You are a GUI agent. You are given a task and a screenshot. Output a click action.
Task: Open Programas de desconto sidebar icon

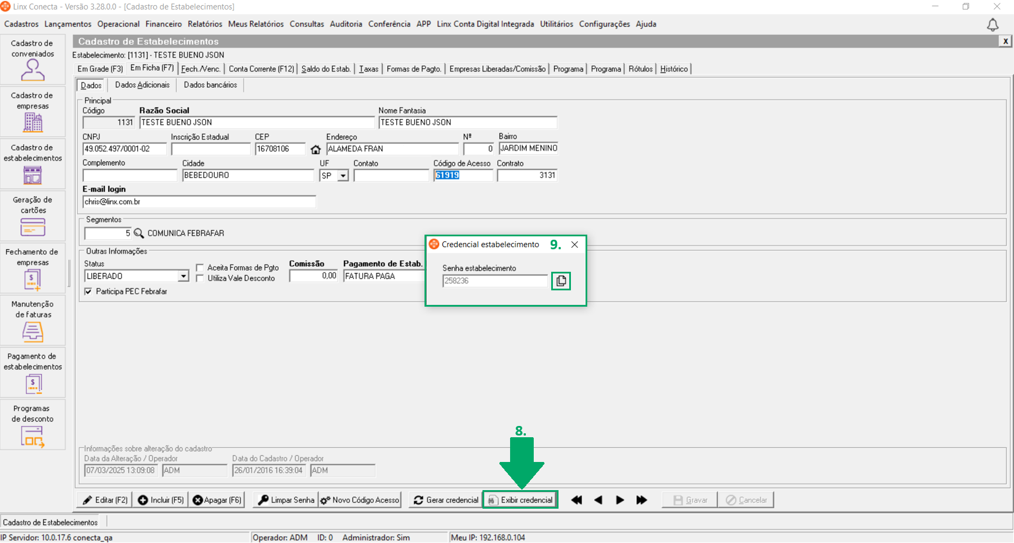33,425
